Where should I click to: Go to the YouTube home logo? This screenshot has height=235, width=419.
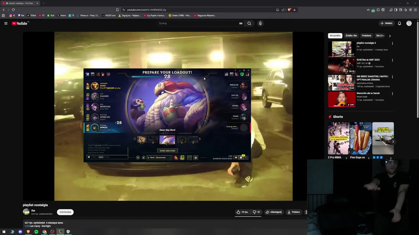click(x=20, y=23)
